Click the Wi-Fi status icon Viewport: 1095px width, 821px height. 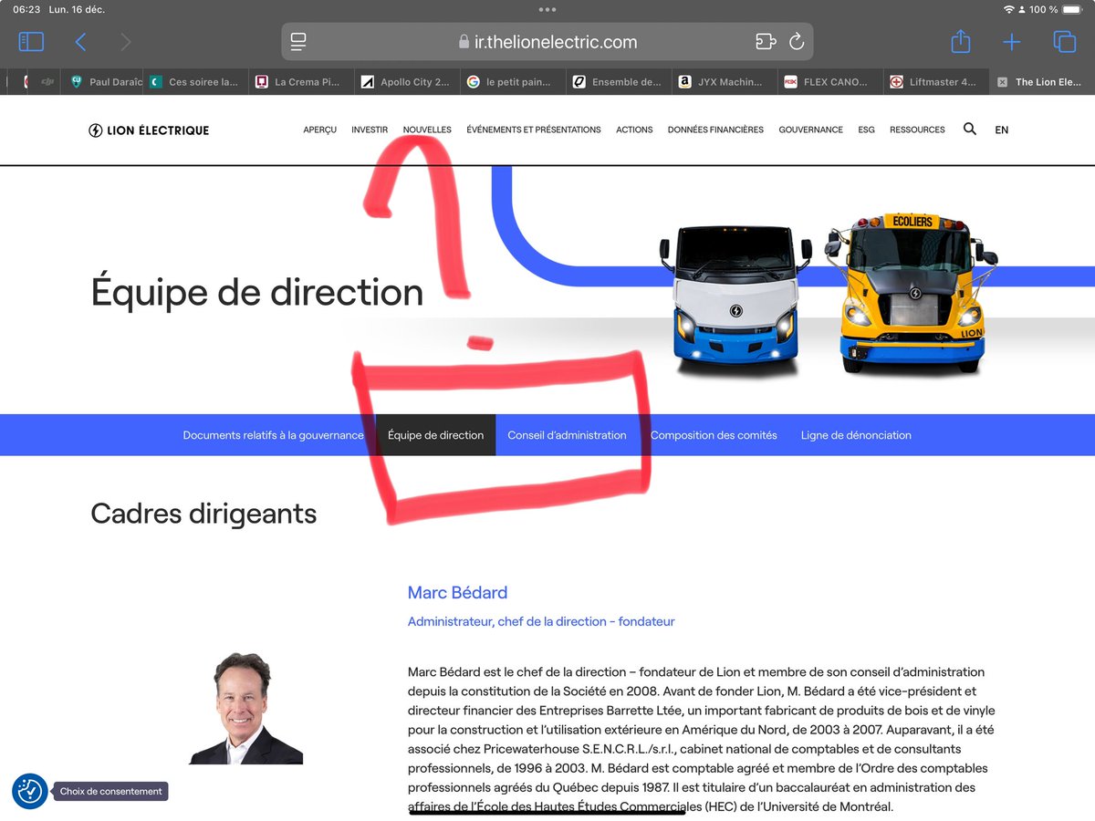tap(1008, 9)
